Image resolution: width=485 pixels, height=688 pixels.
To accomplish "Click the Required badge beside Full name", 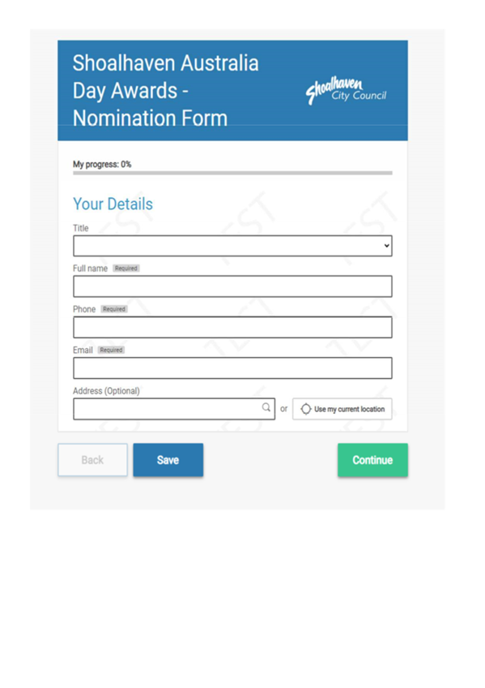I will point(126,268).
